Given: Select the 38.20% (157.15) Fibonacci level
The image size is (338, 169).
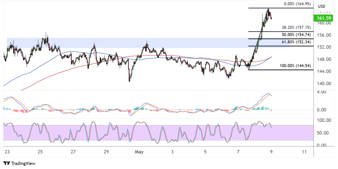Looking at the screenshot, I should (296, 27).
